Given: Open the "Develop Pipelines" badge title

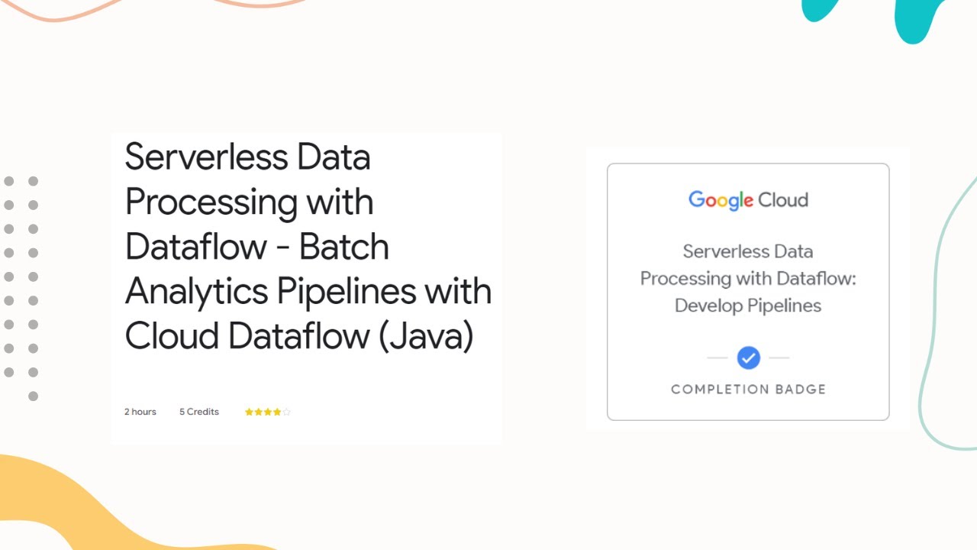Looking at the screenshot, I should (x=748, y=306).
